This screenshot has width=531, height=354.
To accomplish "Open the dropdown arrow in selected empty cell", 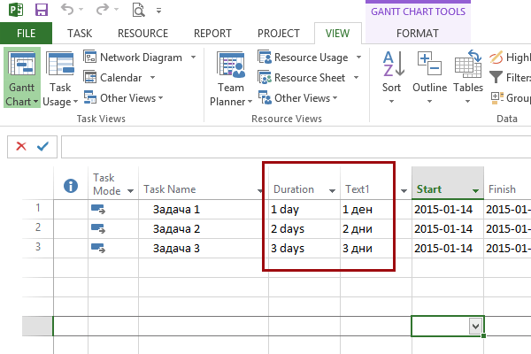I will (x=476, y=327).
